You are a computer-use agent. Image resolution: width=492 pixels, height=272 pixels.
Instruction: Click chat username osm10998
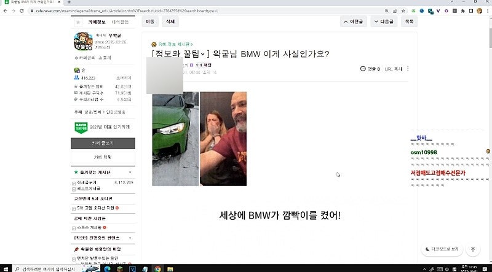(424, 153)
